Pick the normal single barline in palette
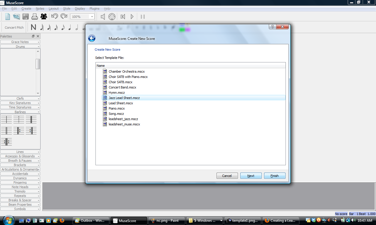The width and height of the screenshot is (376, 225). (6, 120)
